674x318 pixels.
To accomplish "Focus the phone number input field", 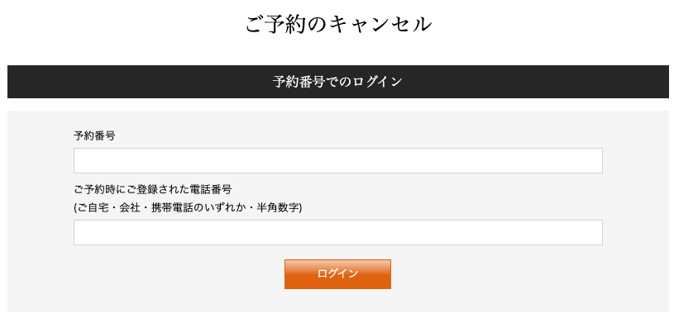I will [x=338, y=233].
